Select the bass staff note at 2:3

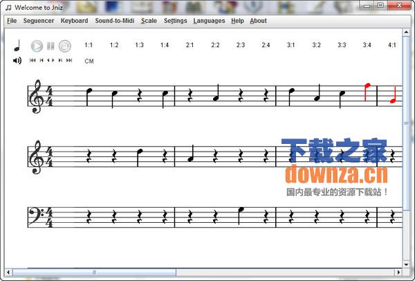(x=240, y=216)
